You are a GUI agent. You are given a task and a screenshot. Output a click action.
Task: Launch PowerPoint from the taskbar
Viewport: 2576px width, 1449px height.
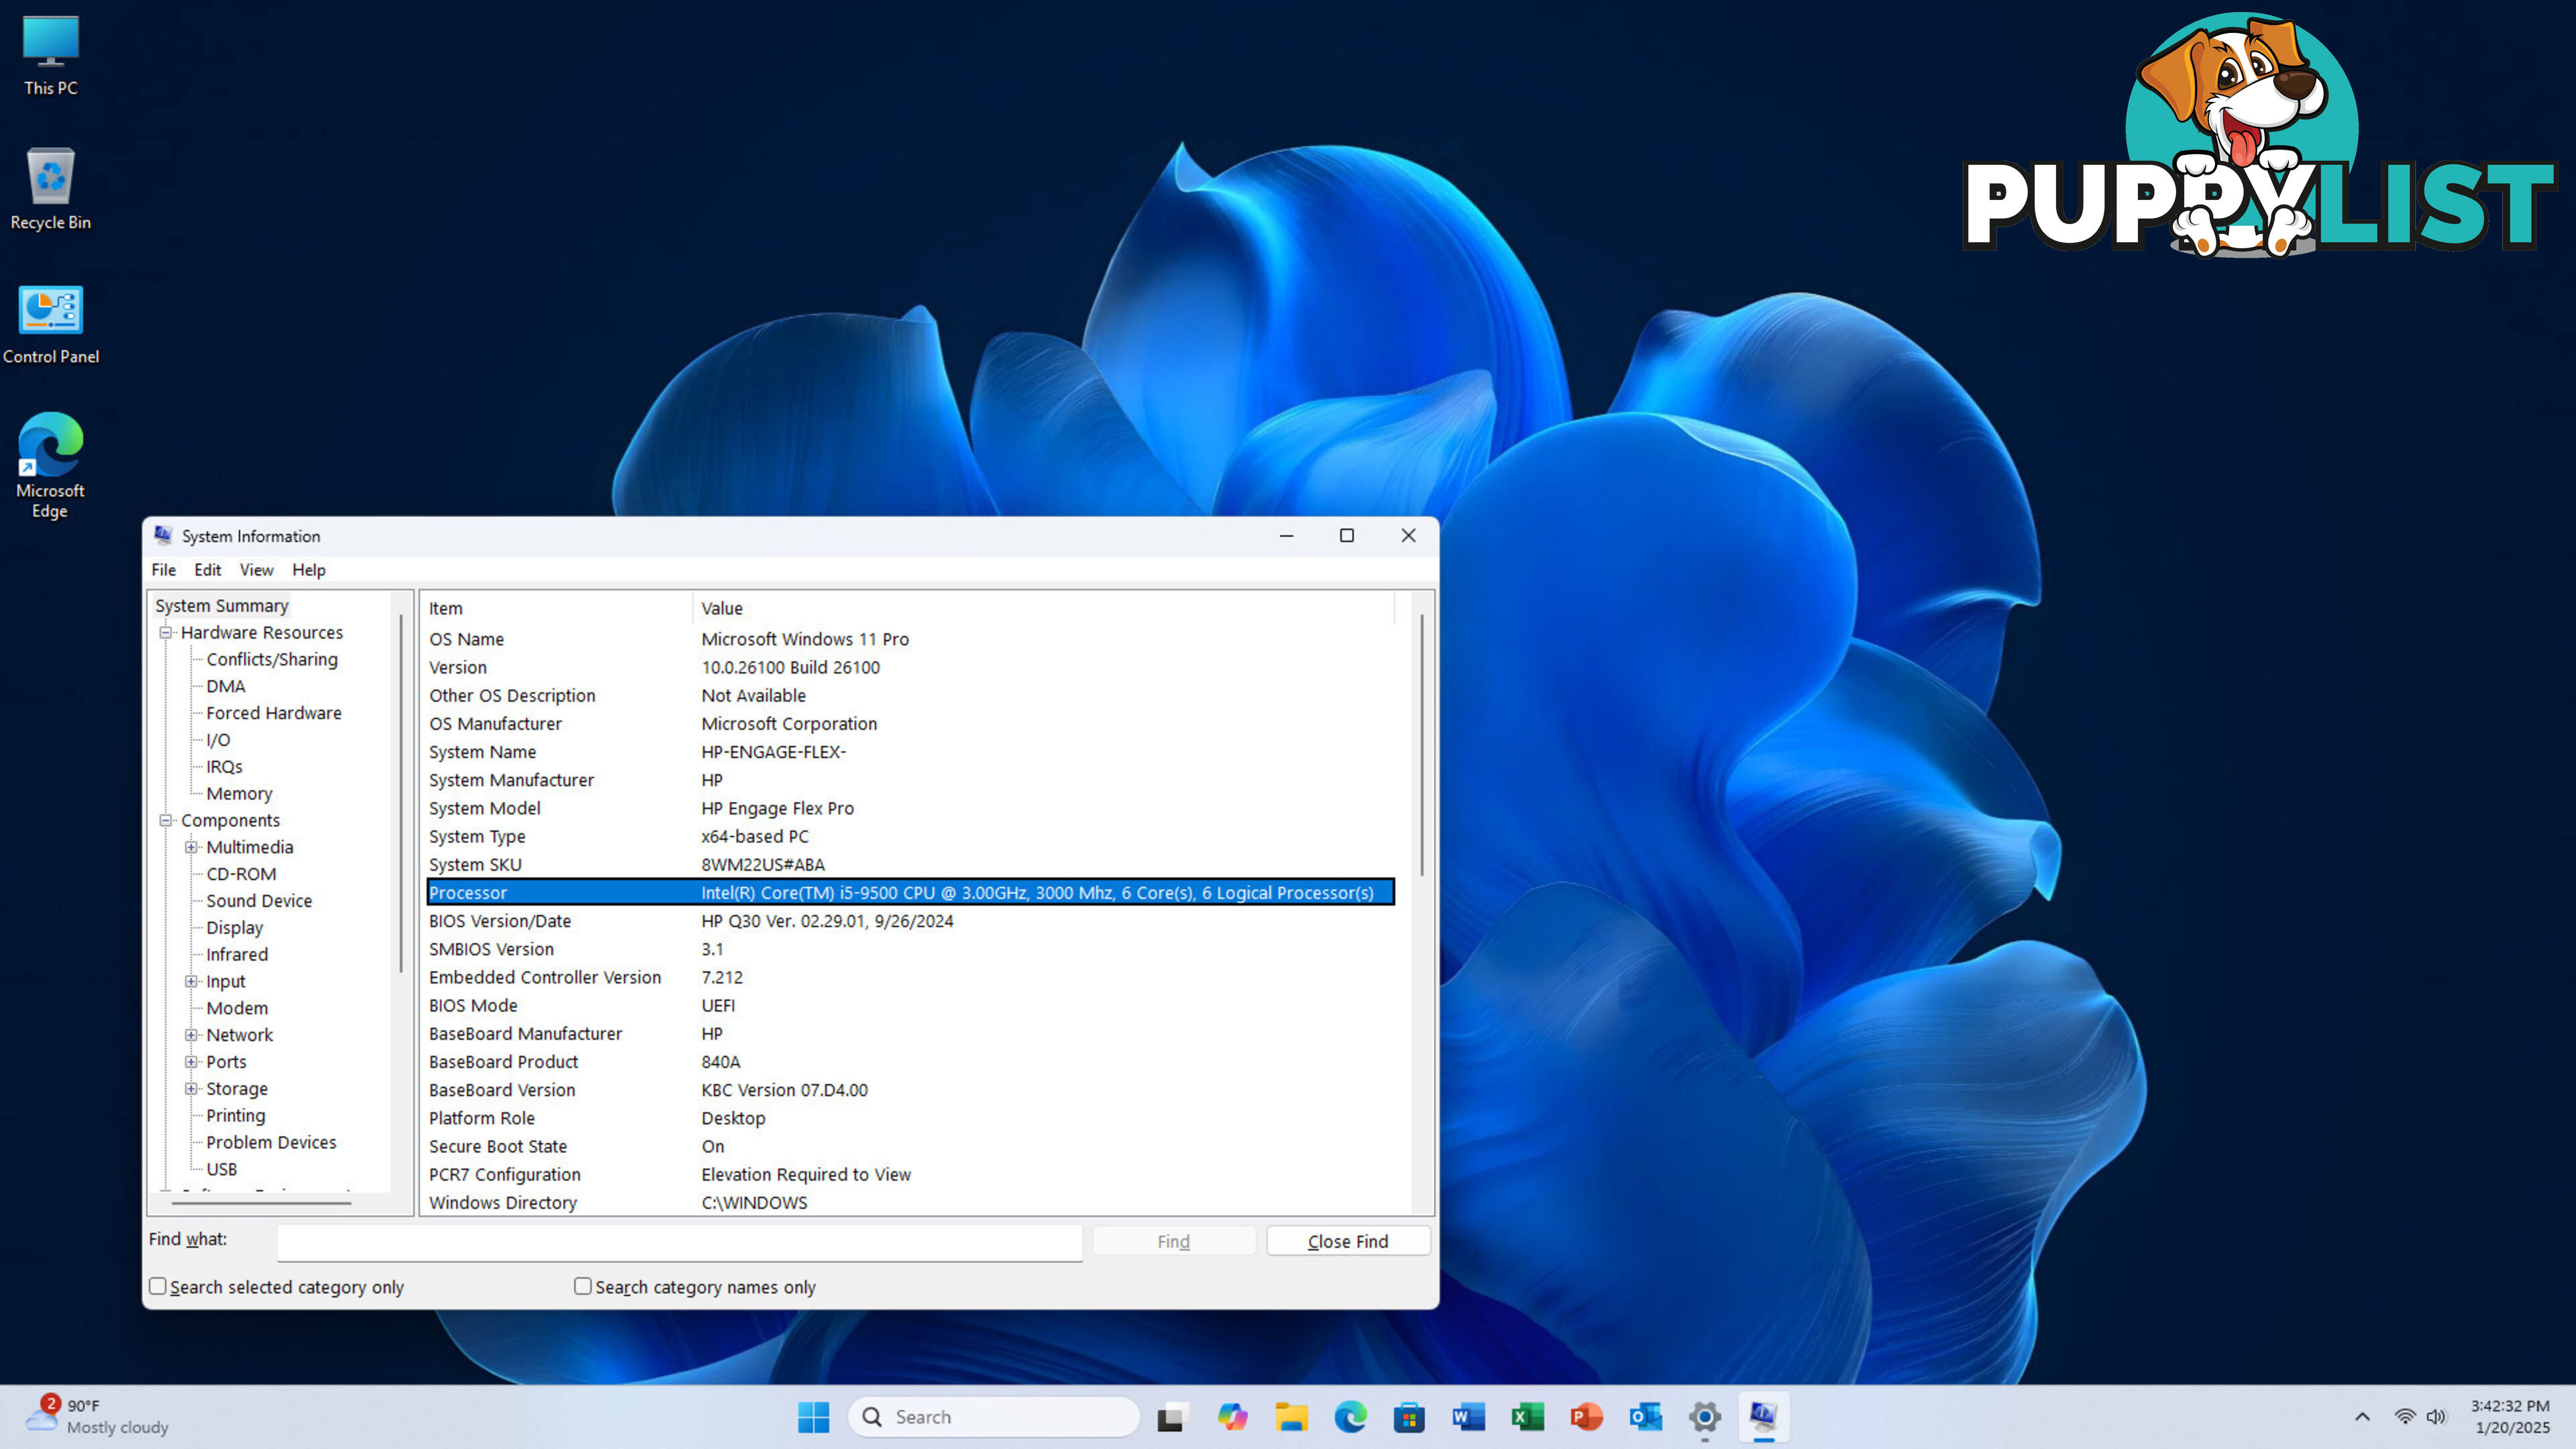[1586, 1416]
